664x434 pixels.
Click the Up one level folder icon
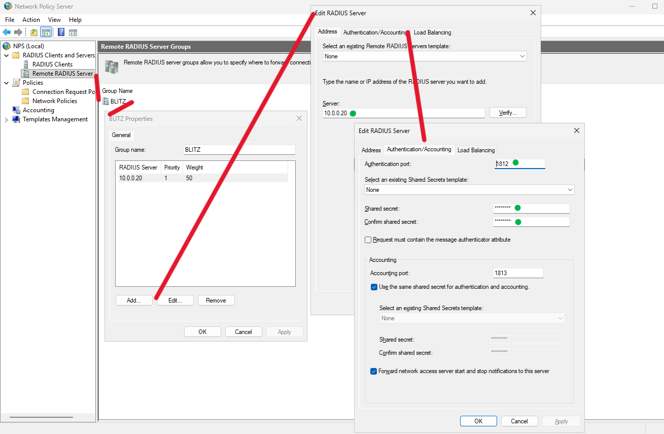coord(34,32)
